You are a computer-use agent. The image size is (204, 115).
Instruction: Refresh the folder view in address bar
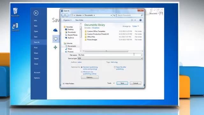click(114, 15)
